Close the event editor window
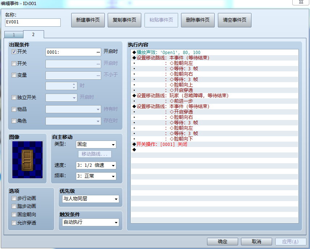The image size is (310, 249). 301,2
